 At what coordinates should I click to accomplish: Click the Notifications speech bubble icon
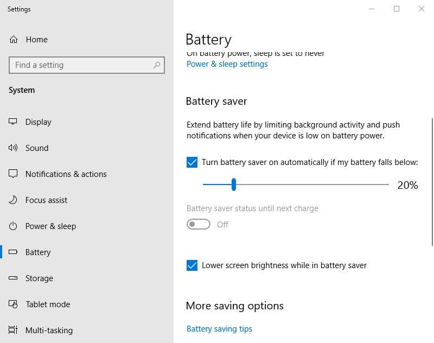[x=12, y=174]
